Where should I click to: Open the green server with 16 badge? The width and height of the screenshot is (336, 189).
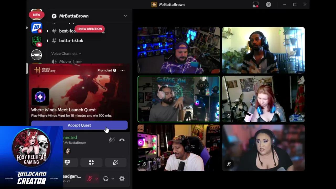[36, 41]
